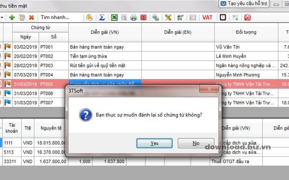Decline with the No button
The width and height of the screenshot is (289, 180).
[196, 143]
